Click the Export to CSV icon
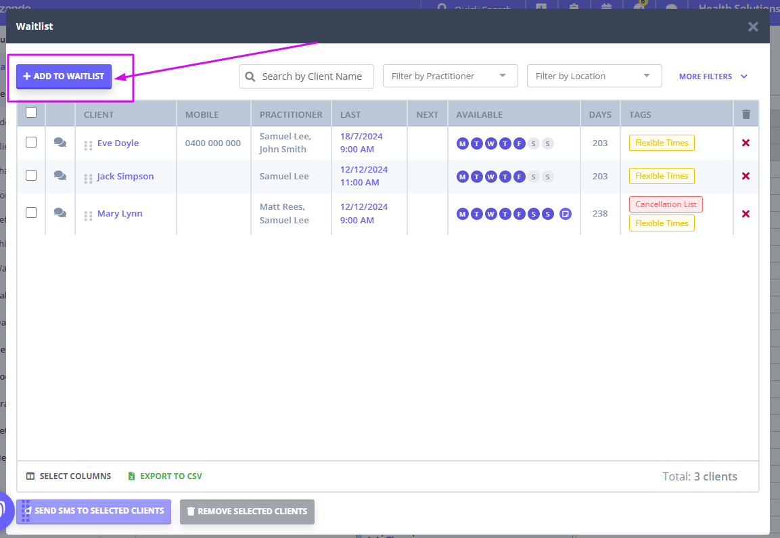Screen dimensions: 780x538 [131, 476]
